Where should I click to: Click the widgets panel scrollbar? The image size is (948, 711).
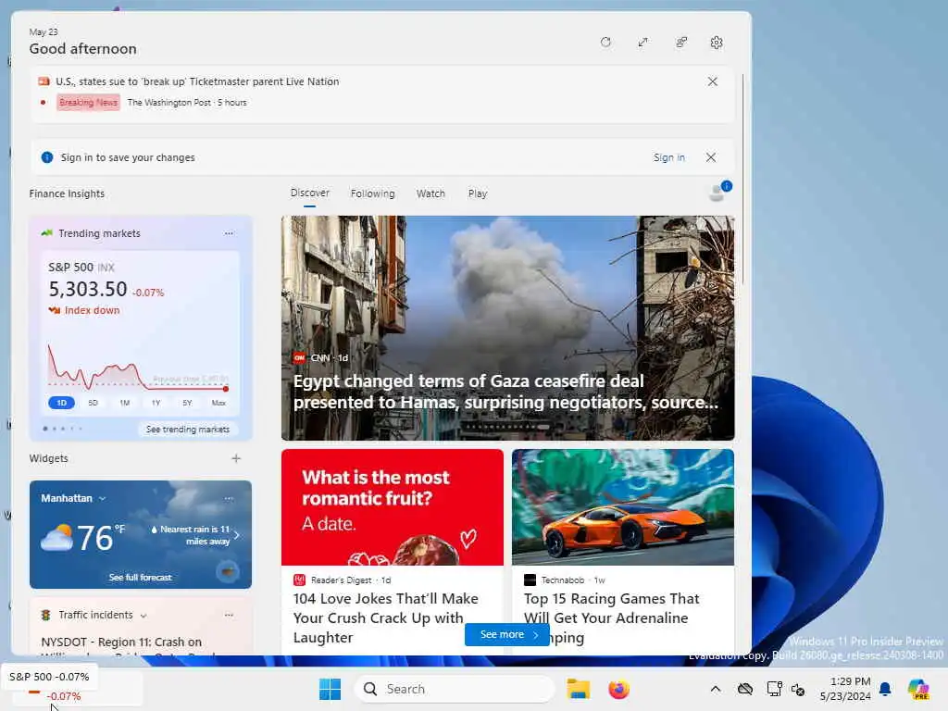coord(742,179)
